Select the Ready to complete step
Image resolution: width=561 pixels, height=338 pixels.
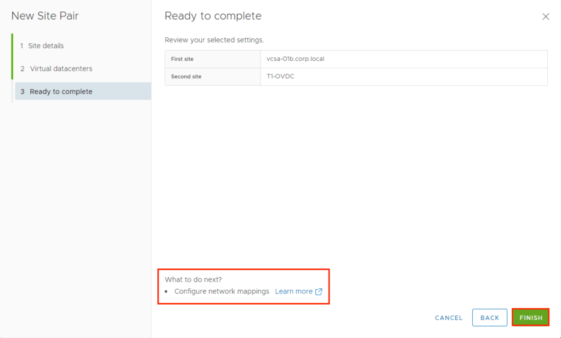tap(61, 91)
